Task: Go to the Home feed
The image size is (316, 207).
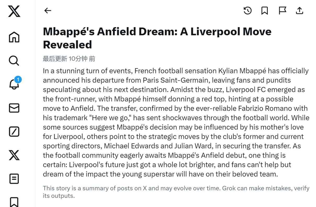Action: pyautogui.click(x=14, y=37)
